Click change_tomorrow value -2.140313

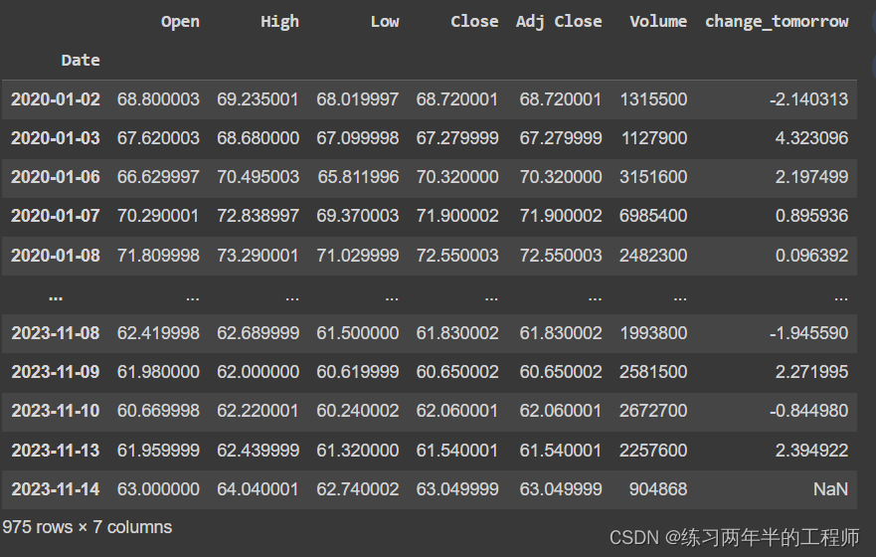pos(809,99)
